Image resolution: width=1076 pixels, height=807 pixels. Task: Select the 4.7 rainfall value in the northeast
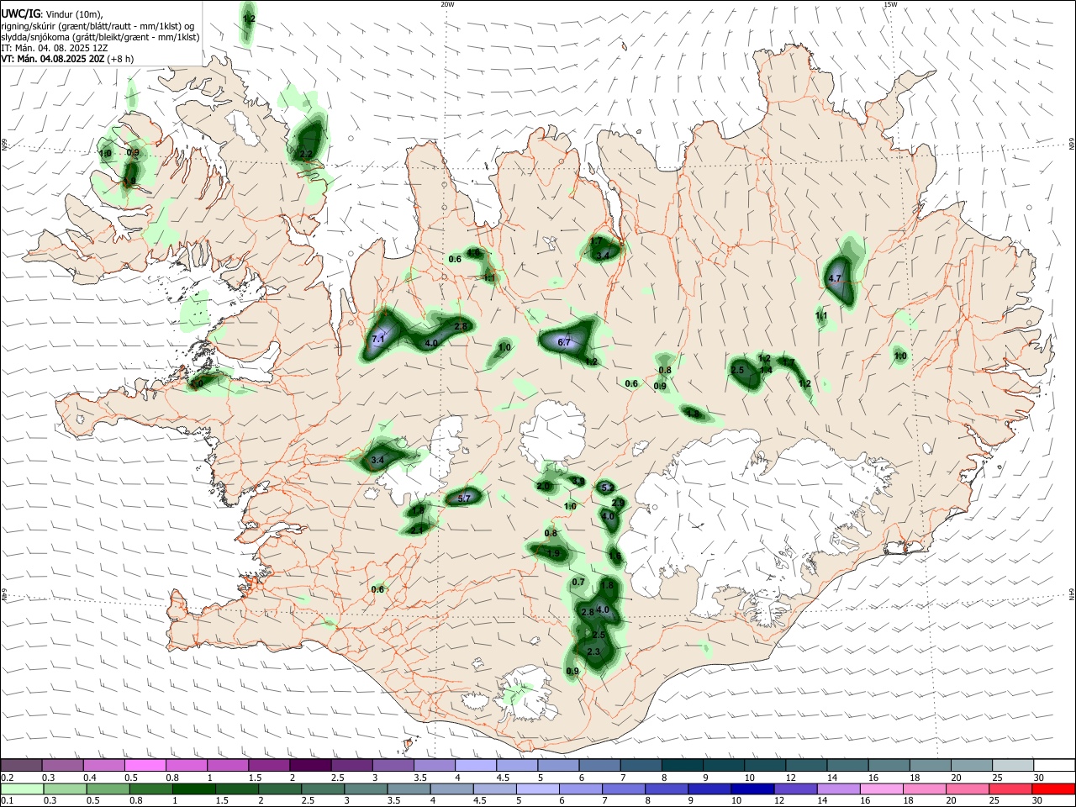(835, 278)
